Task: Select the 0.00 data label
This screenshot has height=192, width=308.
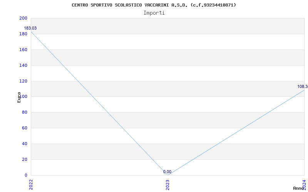Action: (167, 172)
